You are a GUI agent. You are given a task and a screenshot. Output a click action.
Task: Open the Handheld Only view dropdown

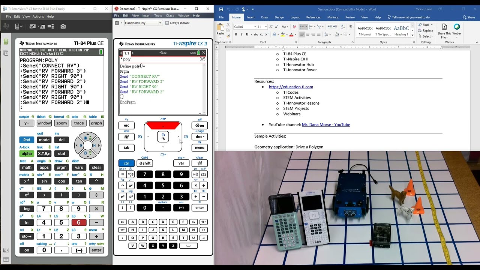[144, 23]
